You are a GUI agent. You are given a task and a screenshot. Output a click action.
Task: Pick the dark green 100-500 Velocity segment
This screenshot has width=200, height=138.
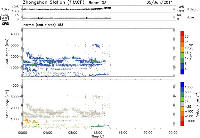(182, 94)
